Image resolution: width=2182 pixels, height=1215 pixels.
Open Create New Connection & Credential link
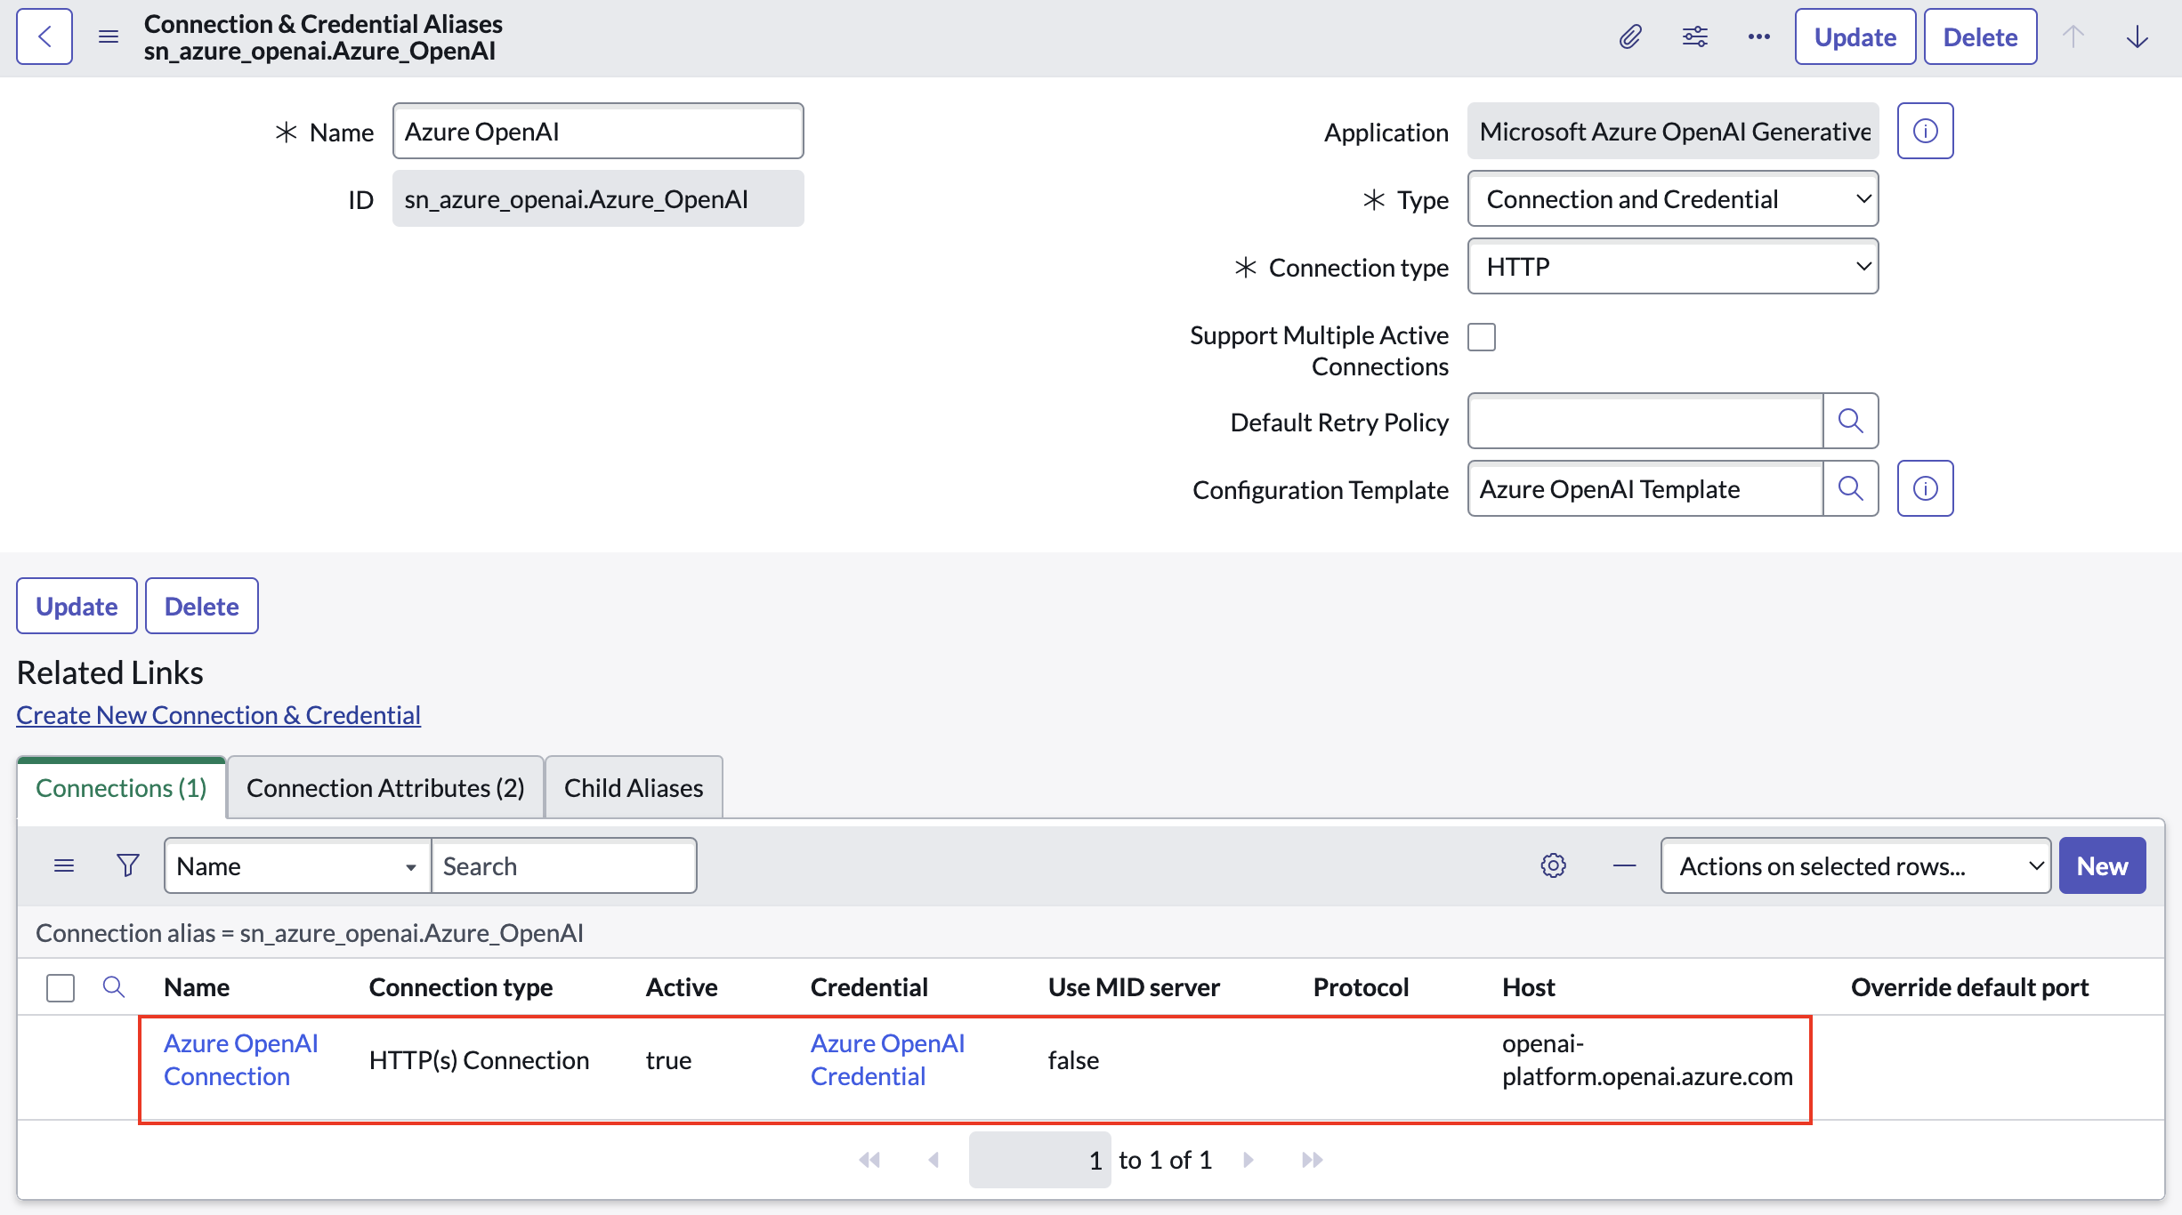click(x=218, y=715)
